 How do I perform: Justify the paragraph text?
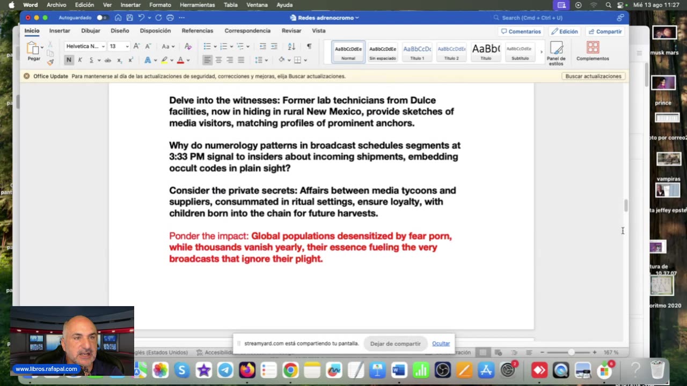pyautogui.click(x=241, y=60)
